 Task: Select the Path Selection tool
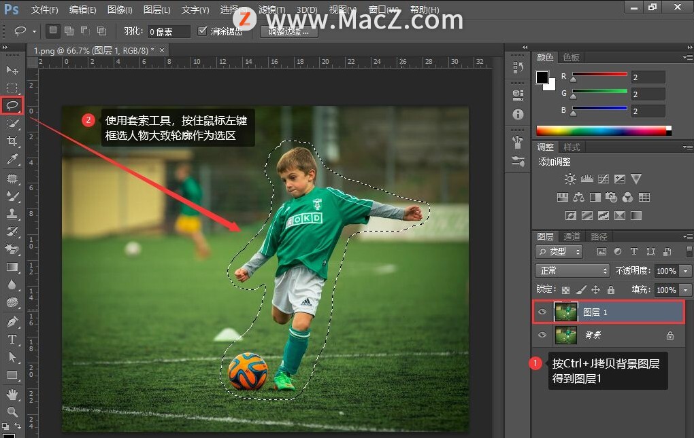coord(12,357)
